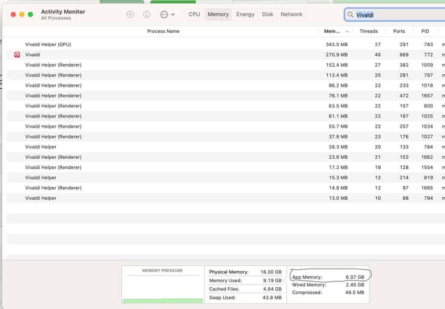Viewport: 445px width, 309px height.
Task: Switch to the Disk tab
Action: coord(268,14)
